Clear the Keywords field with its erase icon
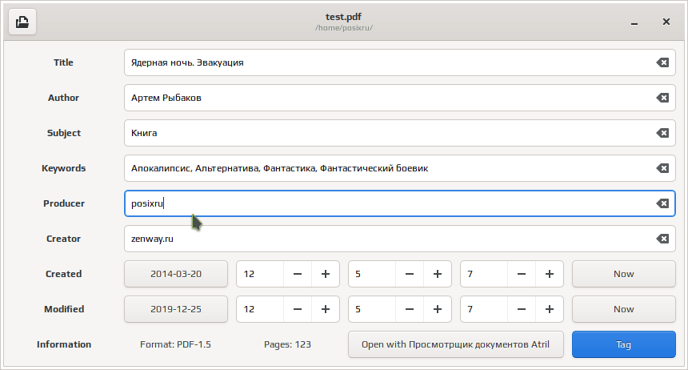 pos(662,168)
